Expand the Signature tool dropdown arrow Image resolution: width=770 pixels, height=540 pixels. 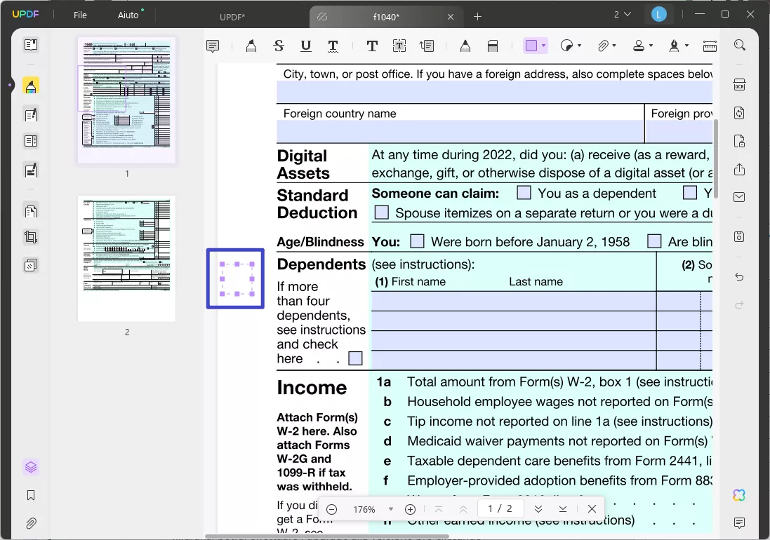point(687,46)
